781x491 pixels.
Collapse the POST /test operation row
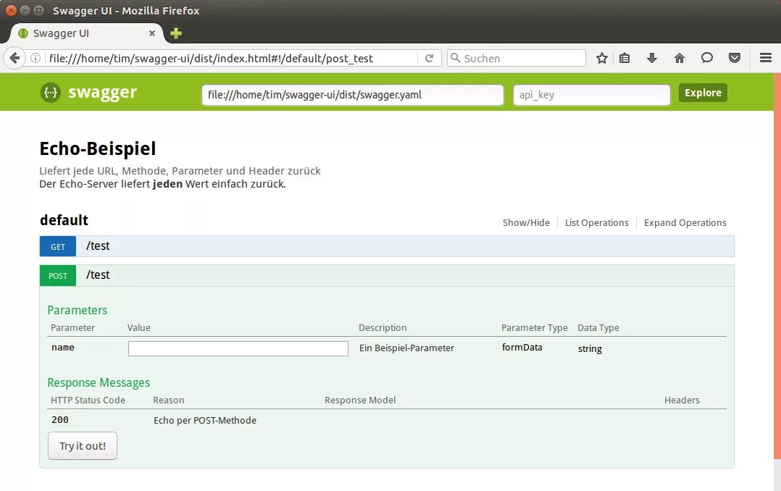click(387, 275)
